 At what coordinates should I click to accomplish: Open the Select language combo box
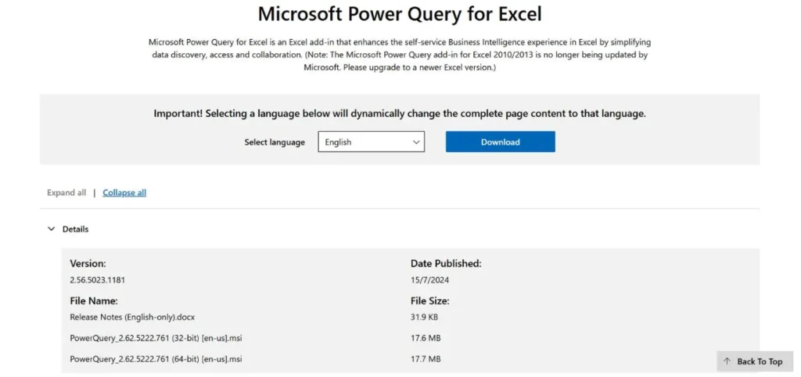click(x=371, y=142)
